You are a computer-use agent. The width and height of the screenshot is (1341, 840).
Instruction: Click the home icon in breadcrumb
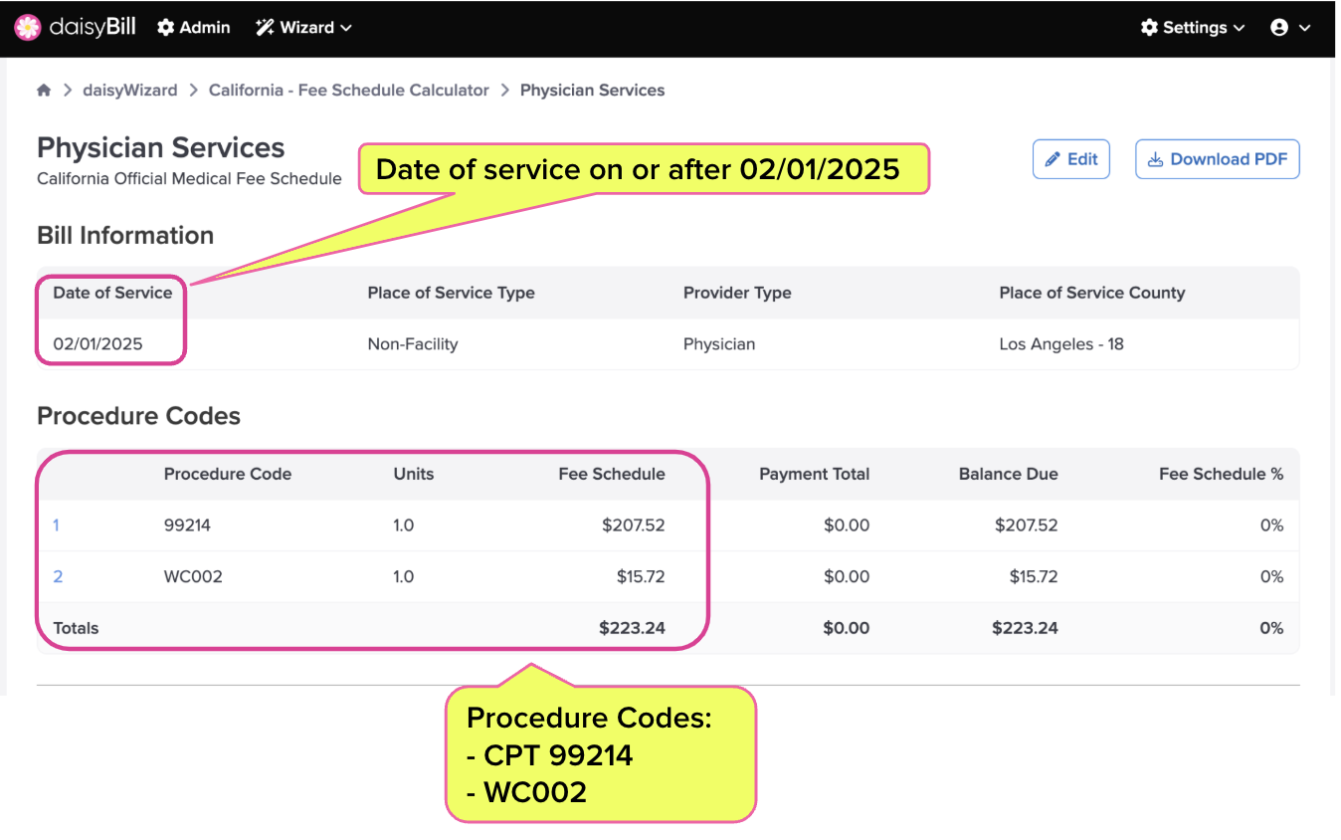44,91
